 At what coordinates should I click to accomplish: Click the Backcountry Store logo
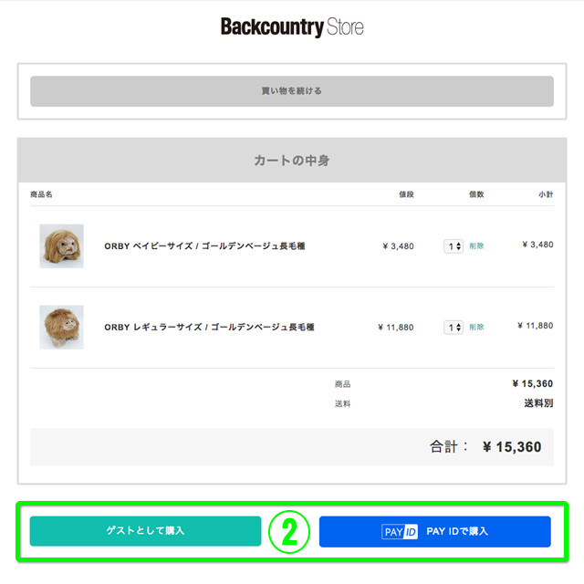(x=292, y=27)
